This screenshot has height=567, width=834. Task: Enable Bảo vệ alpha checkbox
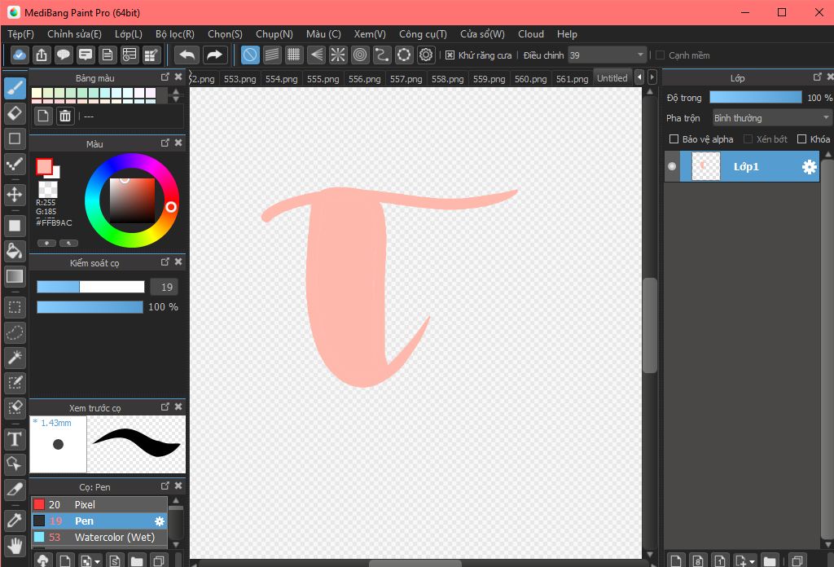674,138
